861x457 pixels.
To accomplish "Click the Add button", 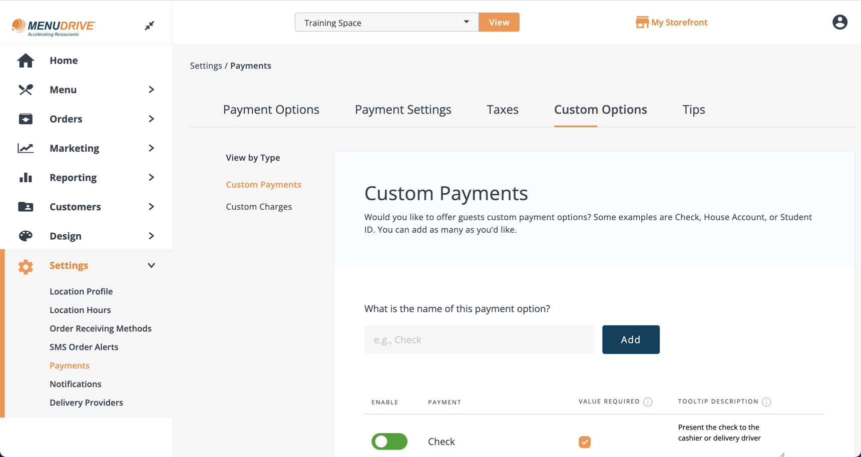I will coord(631,339).
